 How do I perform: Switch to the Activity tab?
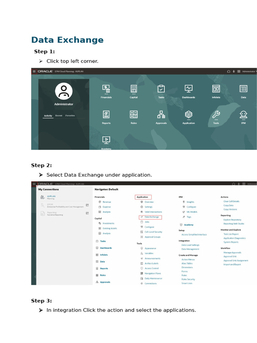(x=48, y=116)
